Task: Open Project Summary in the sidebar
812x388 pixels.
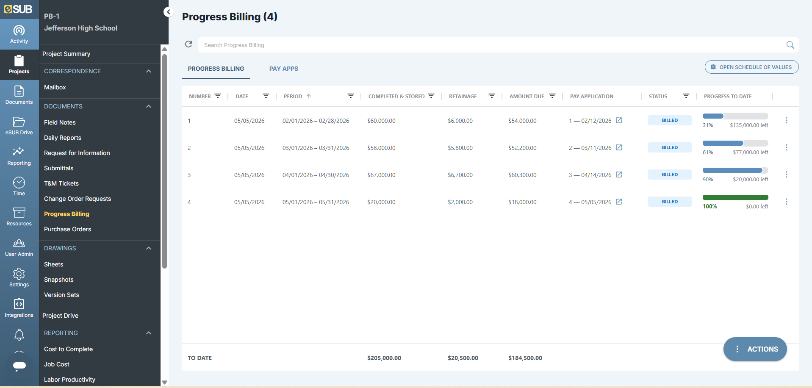Action: point(66,54)
